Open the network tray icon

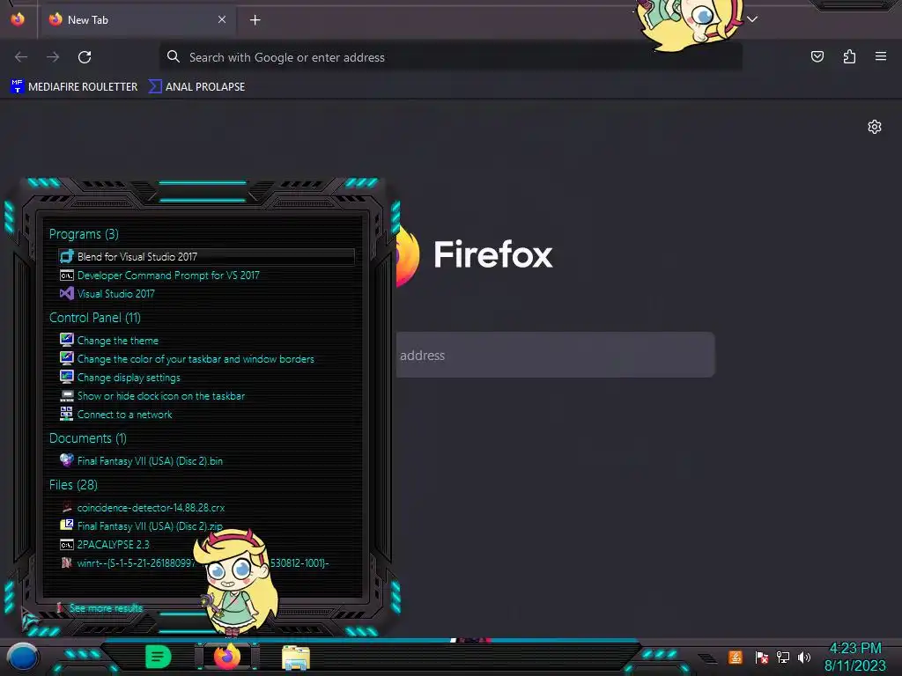pyautogui.click(x=783, y=657)
